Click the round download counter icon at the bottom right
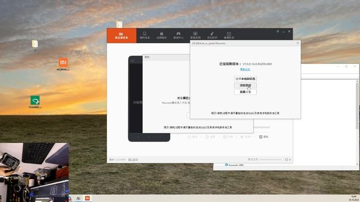 (x=286, y=159)
